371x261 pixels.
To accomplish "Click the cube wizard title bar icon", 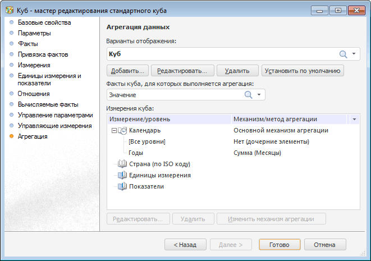I will [9, 10].
